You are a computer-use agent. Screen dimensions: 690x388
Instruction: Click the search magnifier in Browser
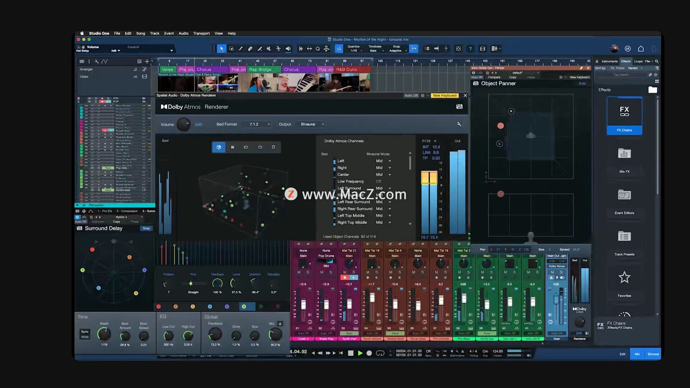pyautogui.click(x=657, y=61)
